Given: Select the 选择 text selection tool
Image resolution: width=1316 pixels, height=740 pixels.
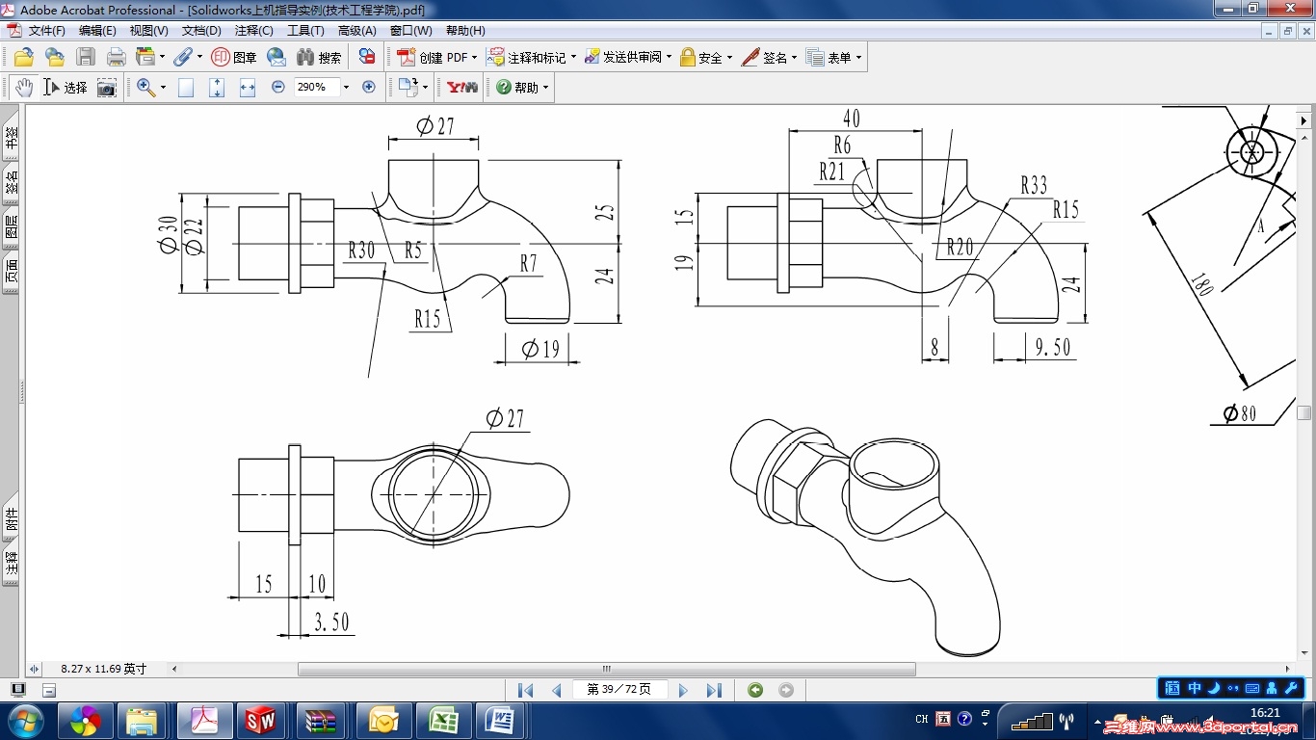Looking at the screenshot, I should pyautogui.click(x=65, y=87).
